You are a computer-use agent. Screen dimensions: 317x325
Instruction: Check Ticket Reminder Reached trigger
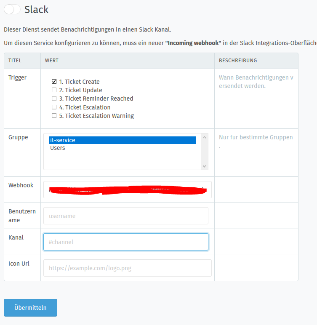(54, 99)
